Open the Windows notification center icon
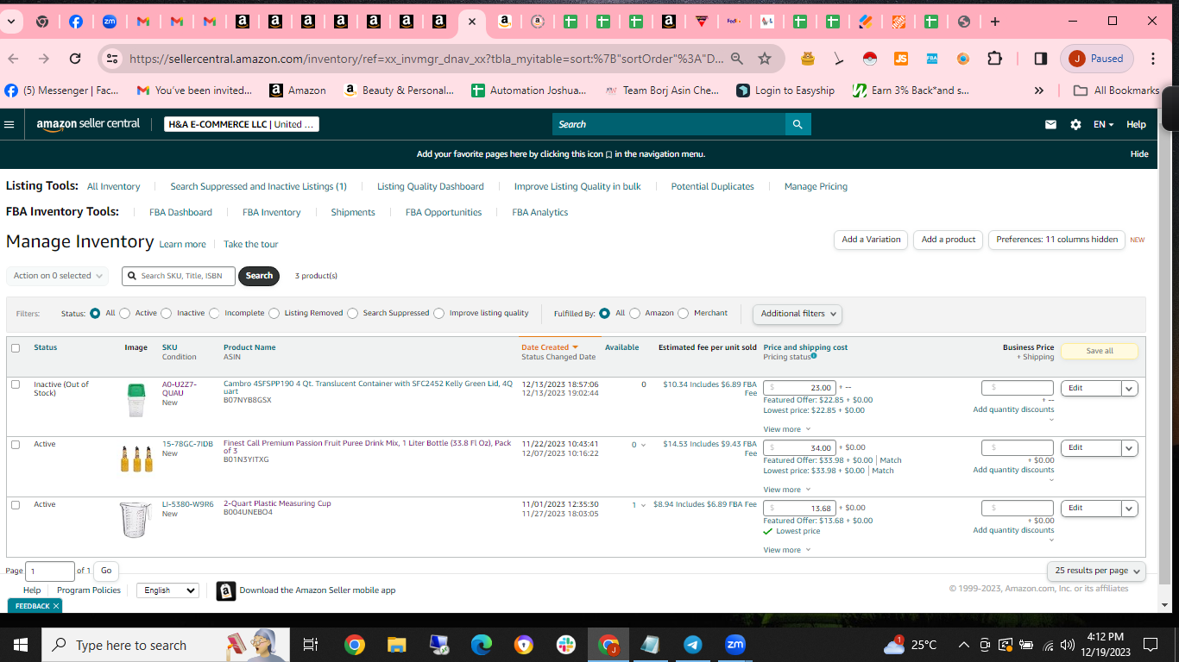Viewport: 1179px width, 662px height. (x=1150, y=645)
